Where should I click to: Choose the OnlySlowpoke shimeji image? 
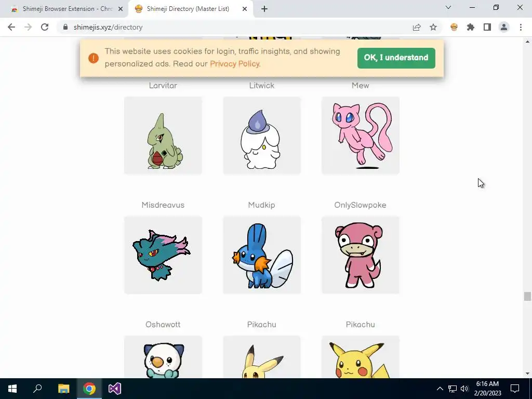pyautogui.click(x=361, y=255)
